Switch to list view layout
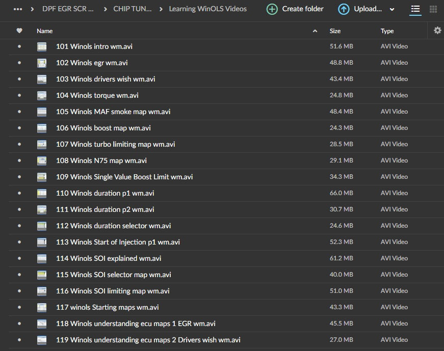444x351 pixels. pyautogui.click(x=415, y=9)
